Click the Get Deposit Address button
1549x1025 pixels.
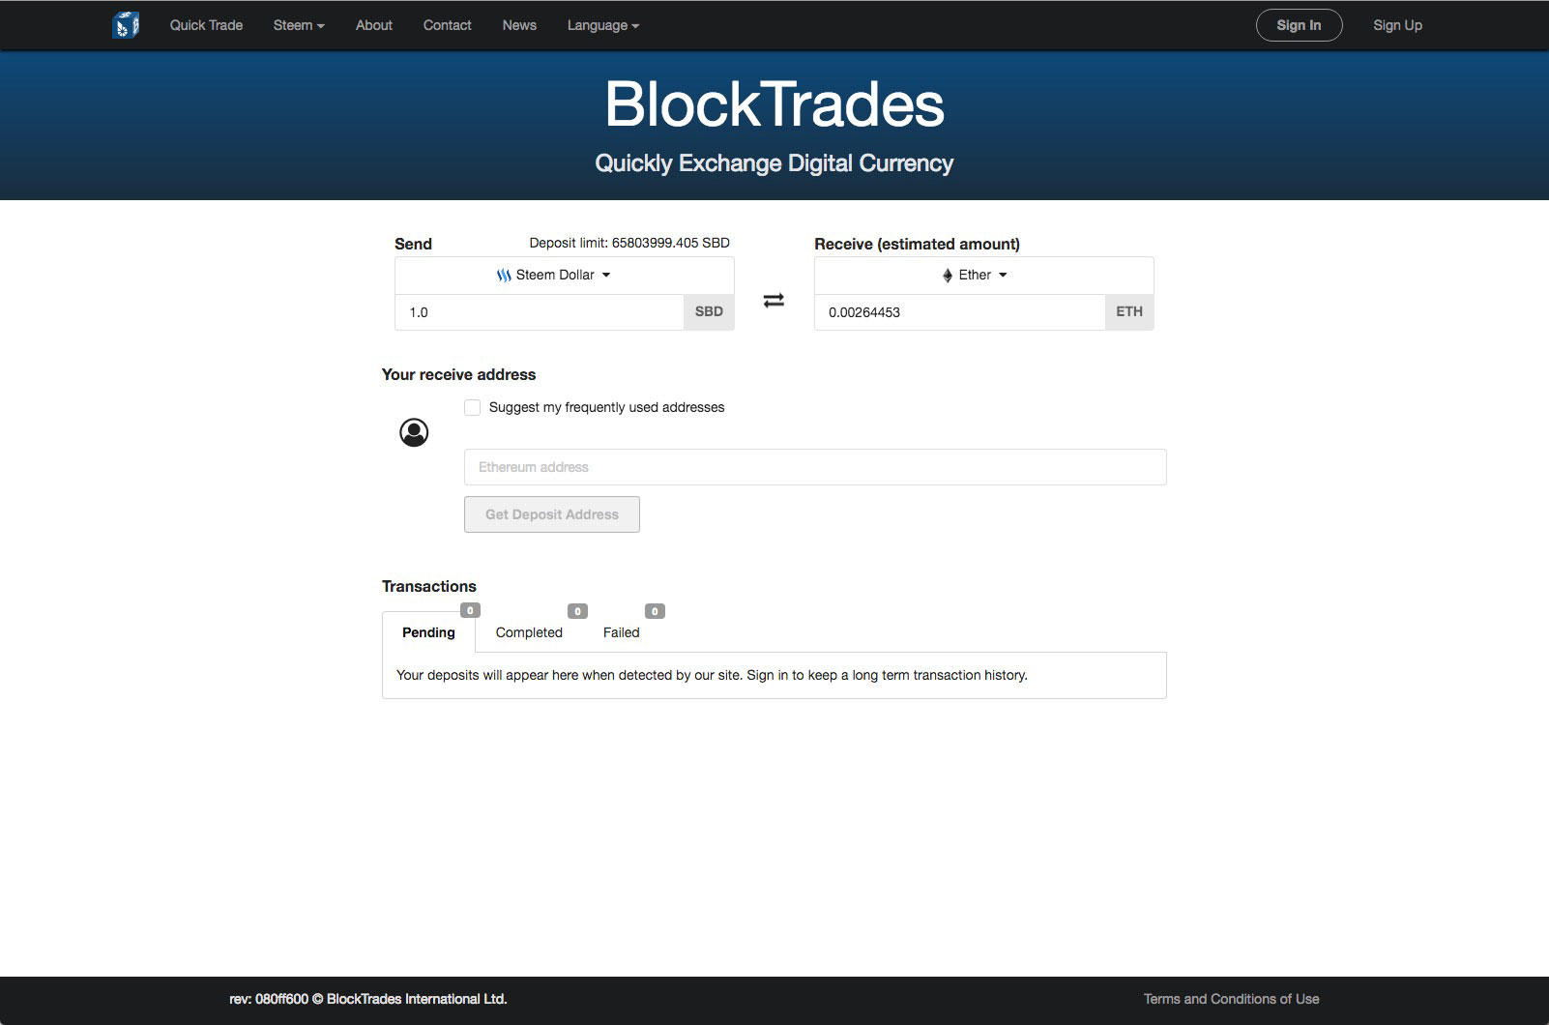tap(552, 514)
